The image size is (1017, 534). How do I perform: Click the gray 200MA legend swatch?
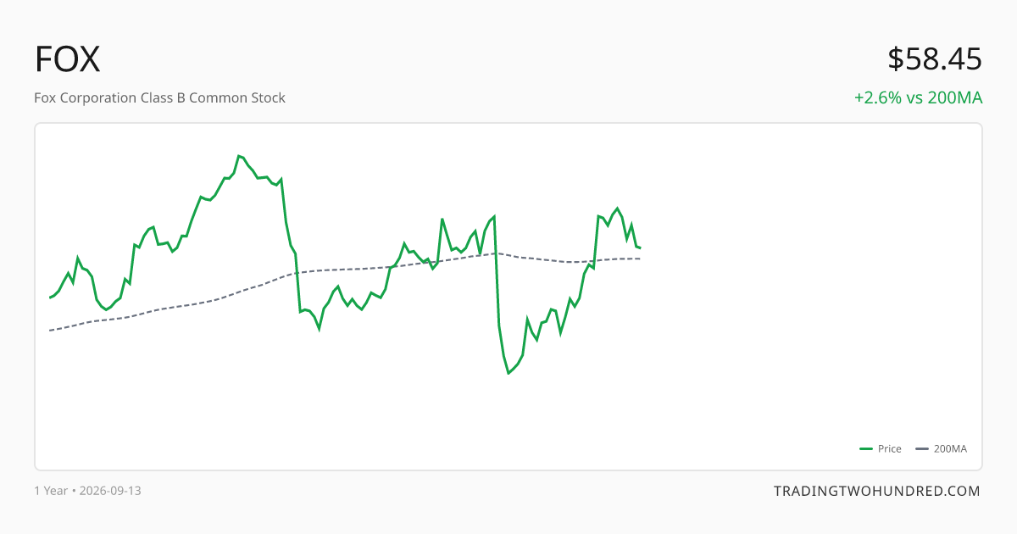point(922,449)
